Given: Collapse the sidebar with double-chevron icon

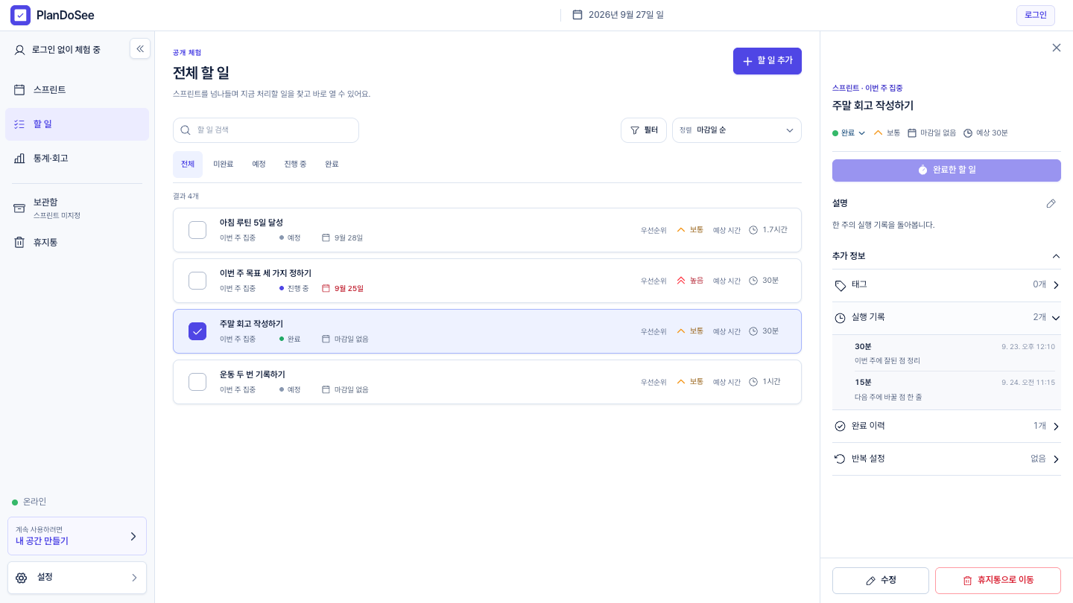Looking at the screenshot, I should click(140, 48).
